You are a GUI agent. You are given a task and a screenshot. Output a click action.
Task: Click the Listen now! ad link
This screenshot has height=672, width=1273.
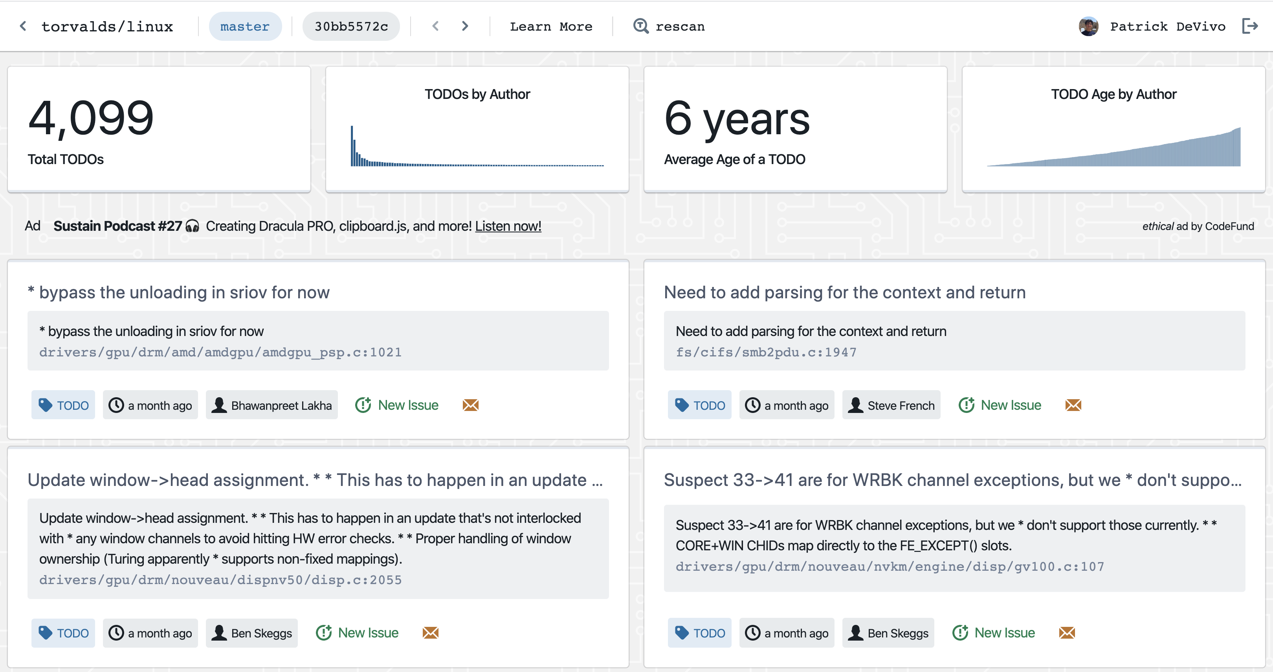tap(508, 226)
